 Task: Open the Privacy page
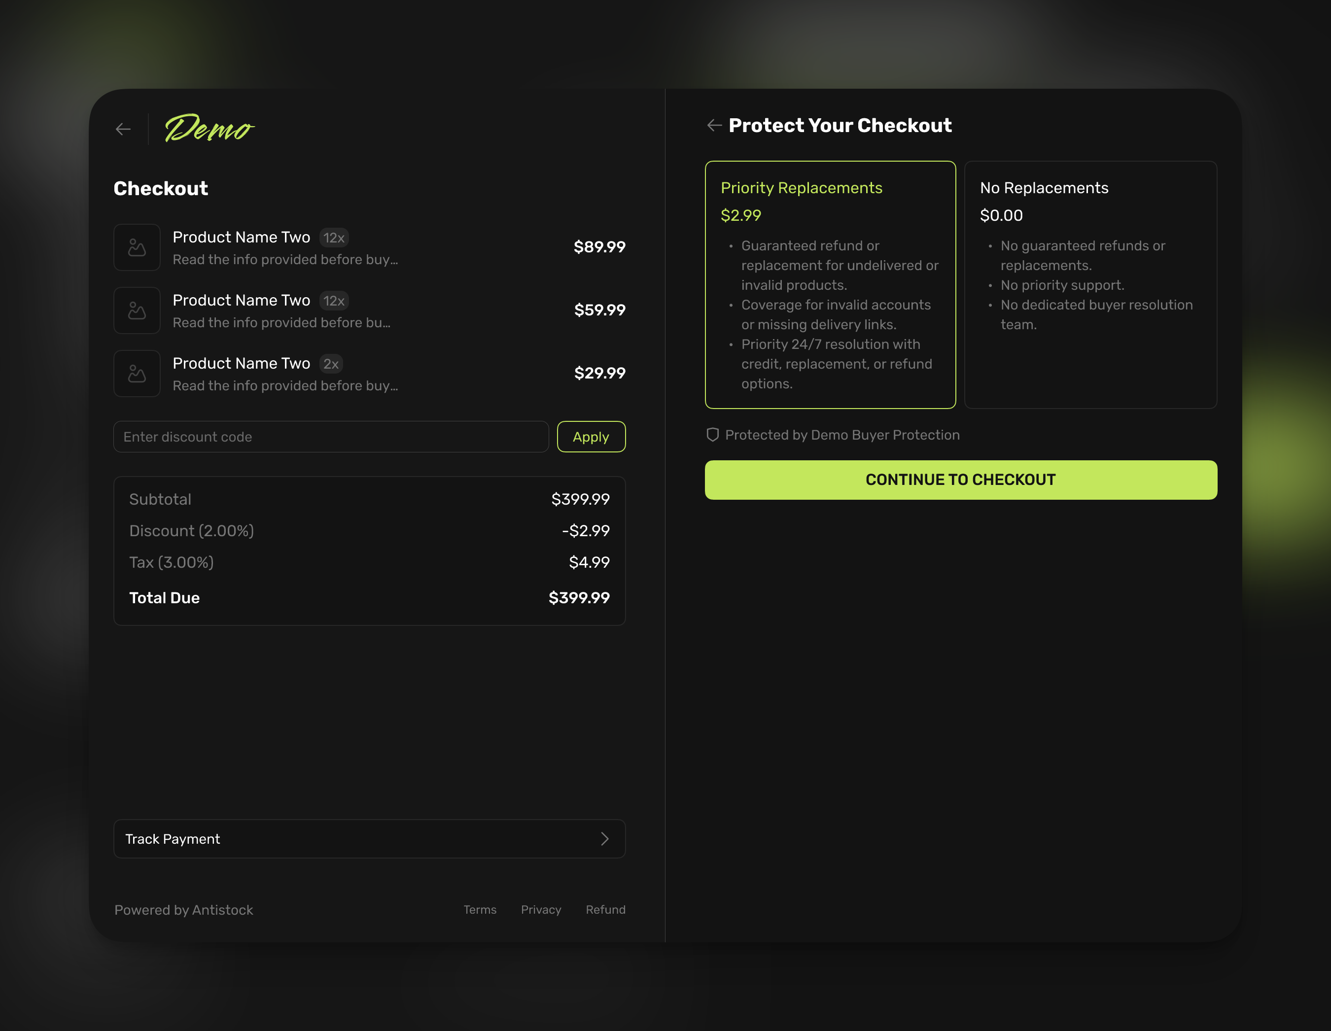[541, 910]
